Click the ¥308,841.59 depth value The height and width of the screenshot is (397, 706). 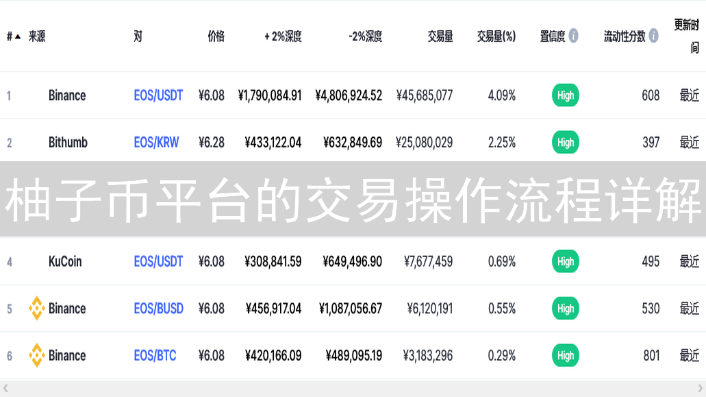coord(273,261)
